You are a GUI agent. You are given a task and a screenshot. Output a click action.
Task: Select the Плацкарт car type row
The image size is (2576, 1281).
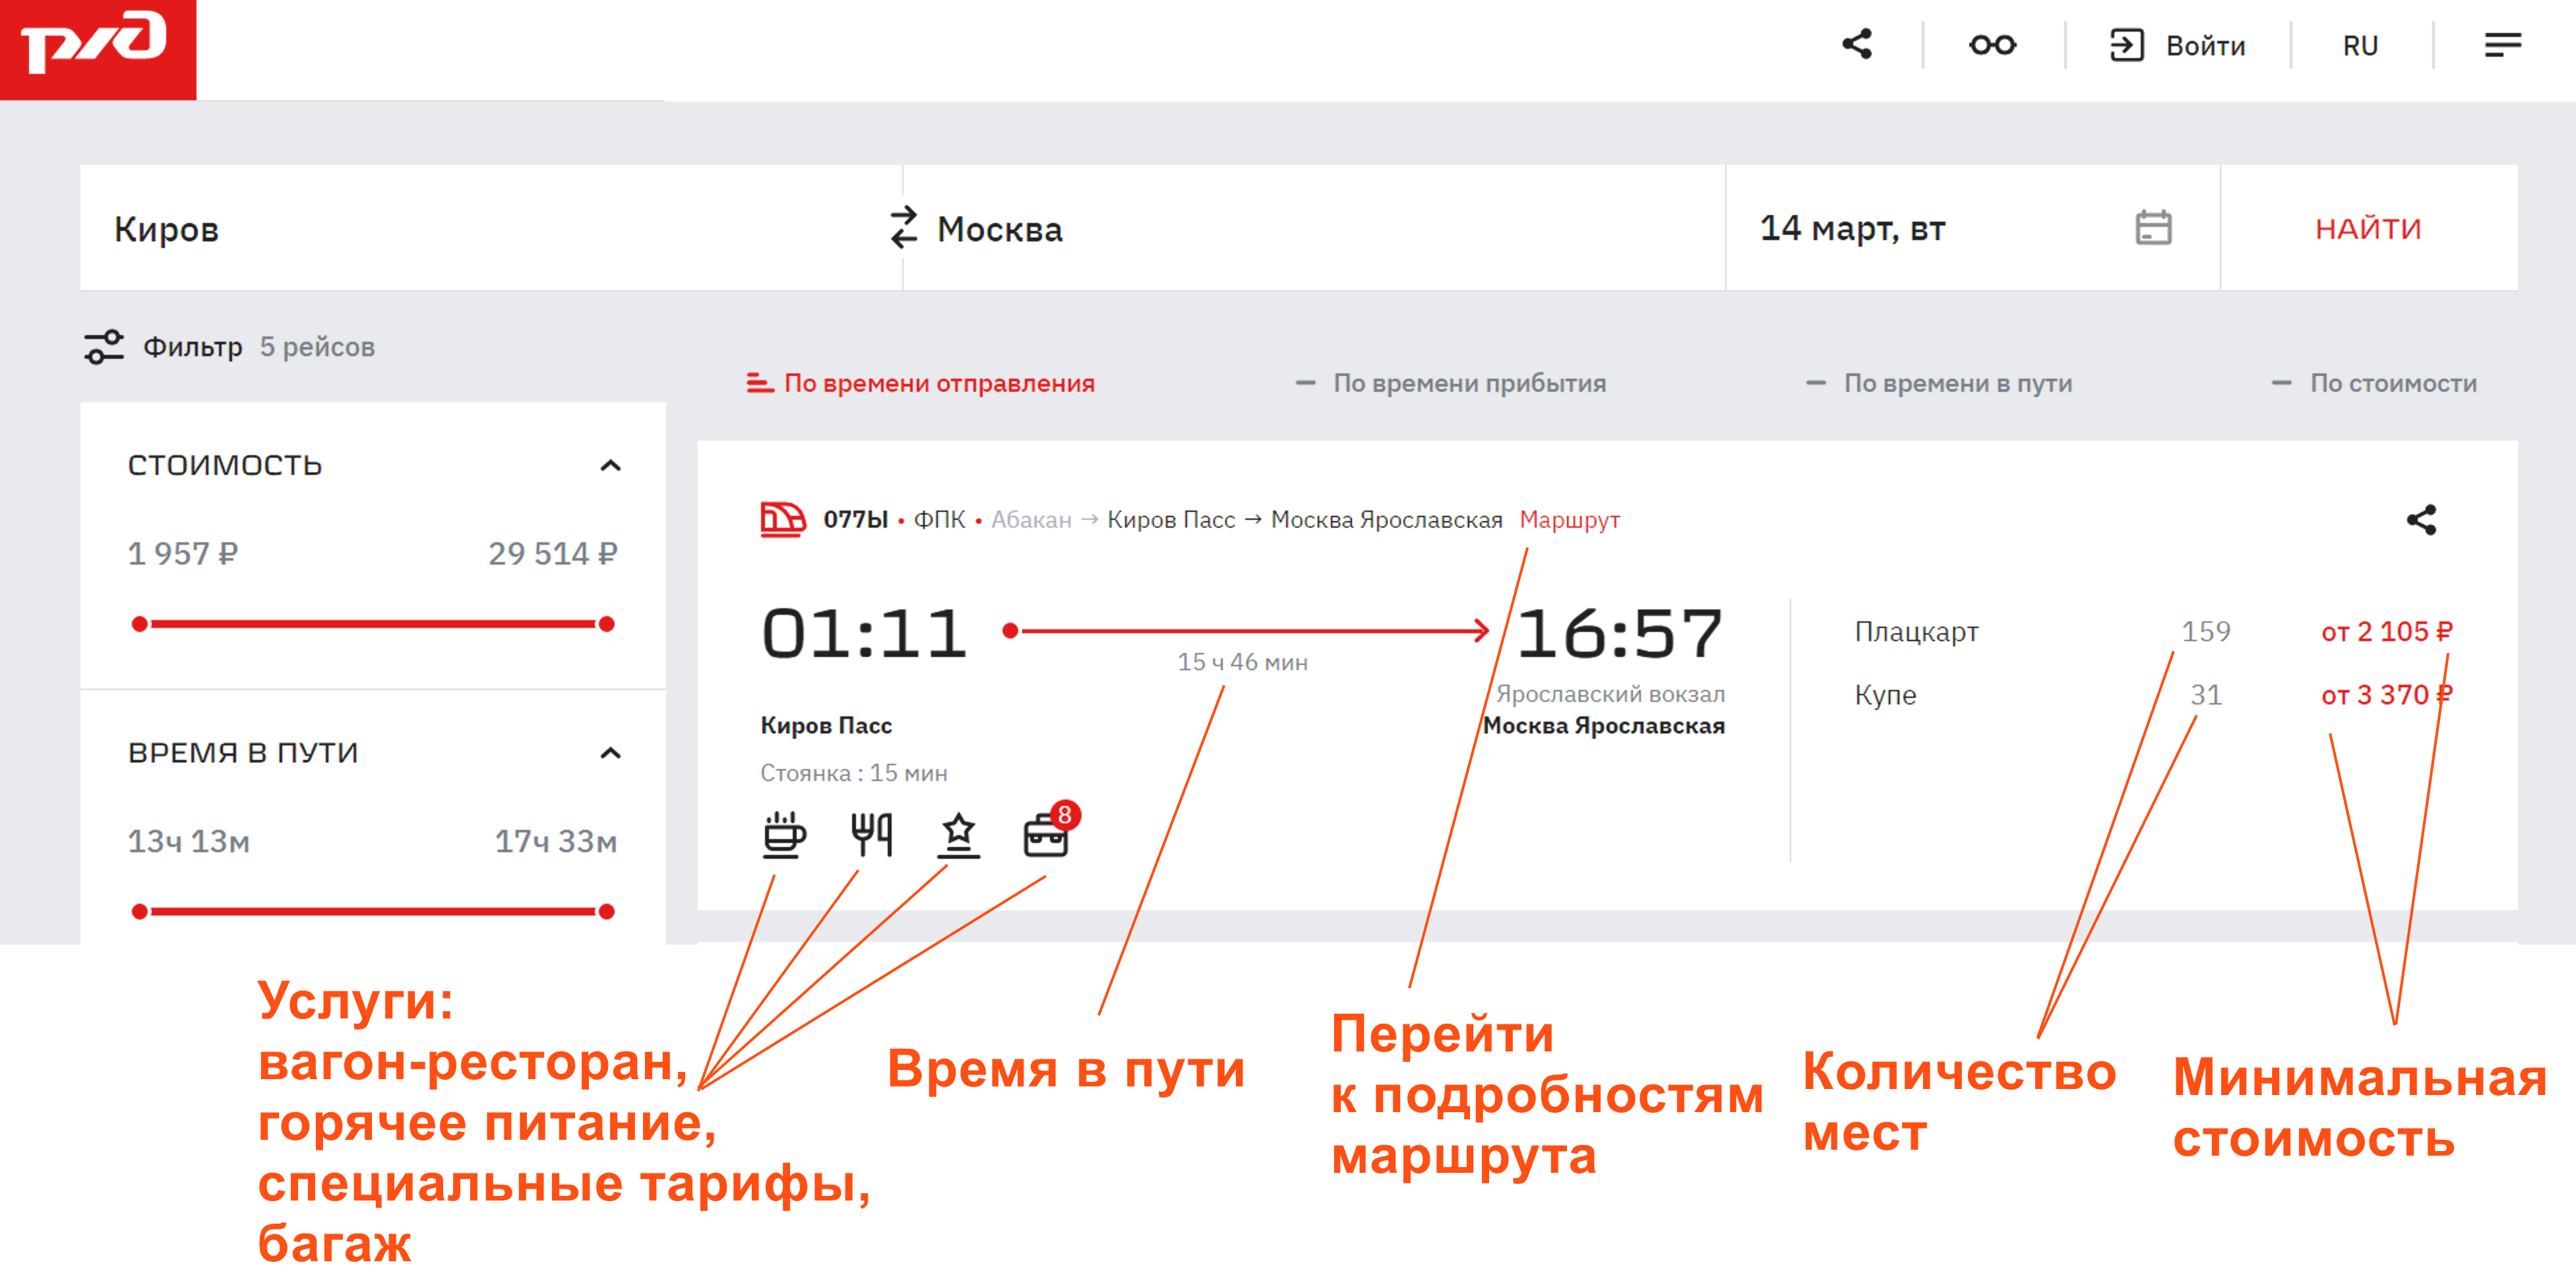(x=2153, y=632)
